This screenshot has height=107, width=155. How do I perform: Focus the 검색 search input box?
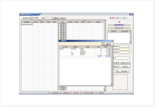coord(48,18)
